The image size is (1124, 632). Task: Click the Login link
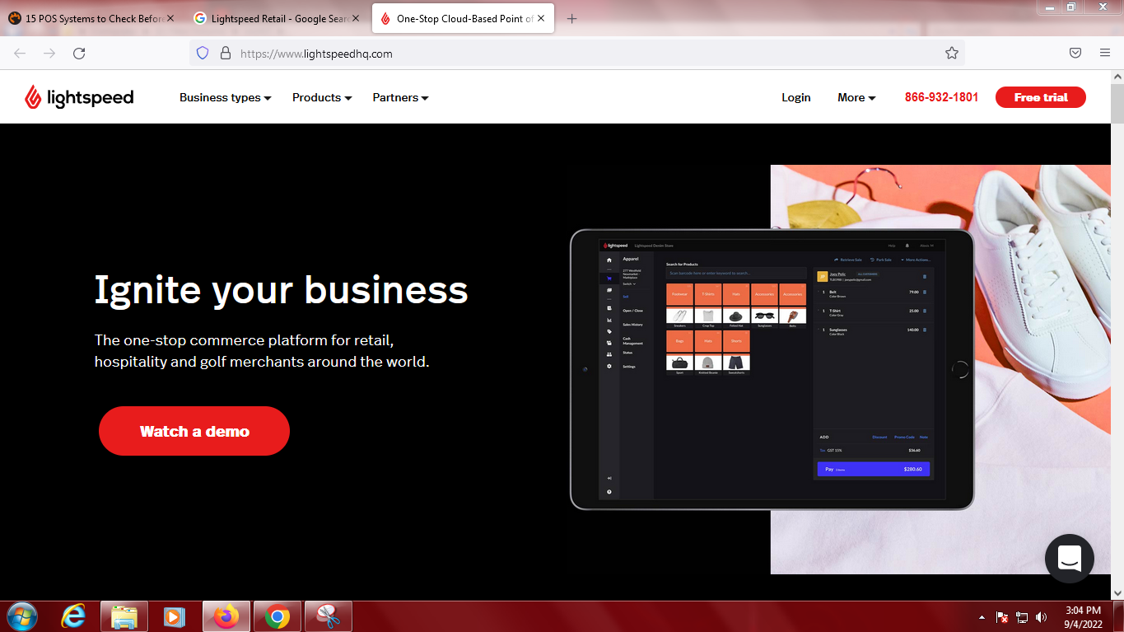pos(796,97)
